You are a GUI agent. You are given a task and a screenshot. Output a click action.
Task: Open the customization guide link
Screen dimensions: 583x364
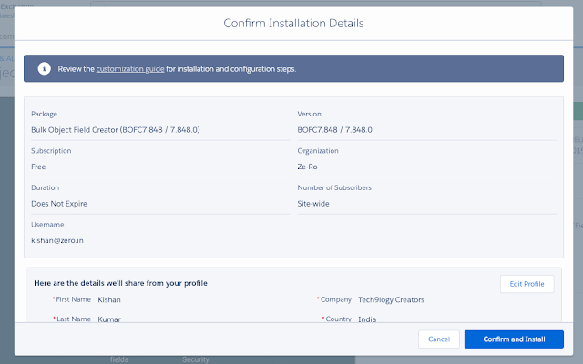(x=130, y=69)
